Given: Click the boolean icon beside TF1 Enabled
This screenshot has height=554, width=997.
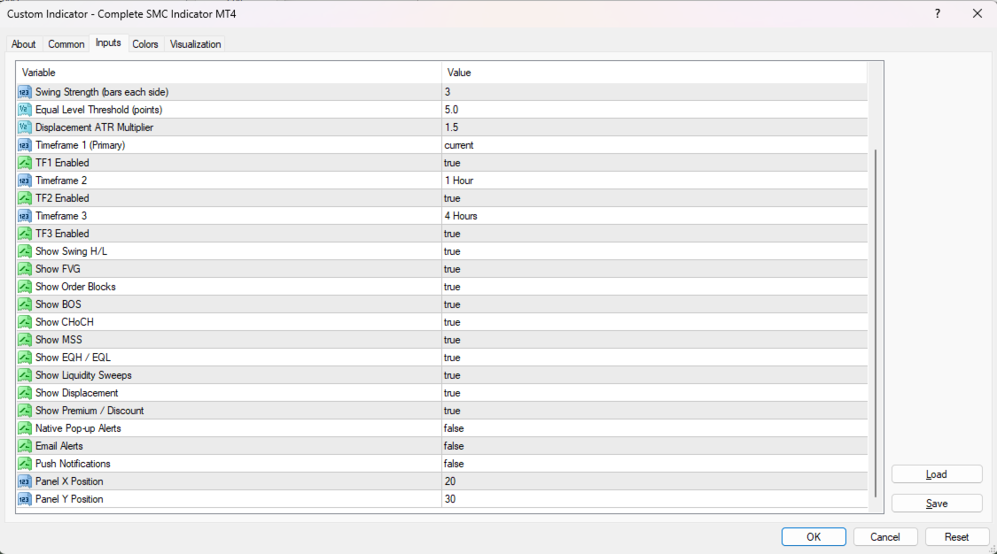Looking at the screenshot, I should point(24,163).
